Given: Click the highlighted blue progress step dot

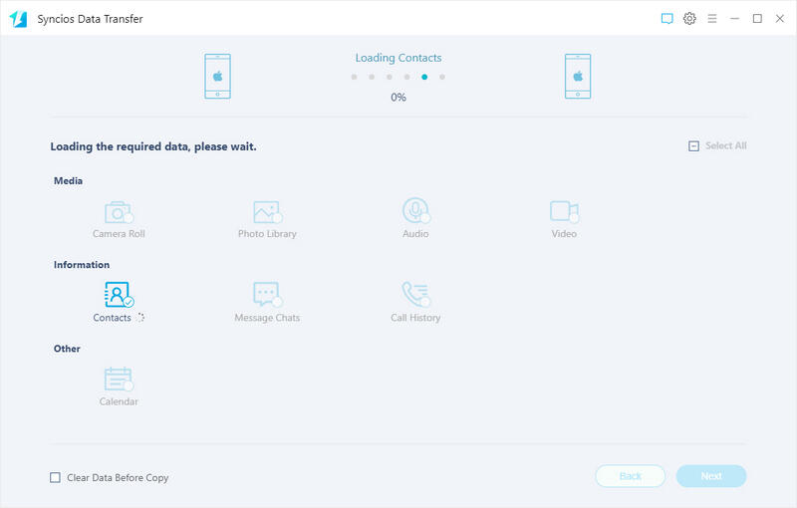Looking at the screenshot, I should tap(424, 77).
